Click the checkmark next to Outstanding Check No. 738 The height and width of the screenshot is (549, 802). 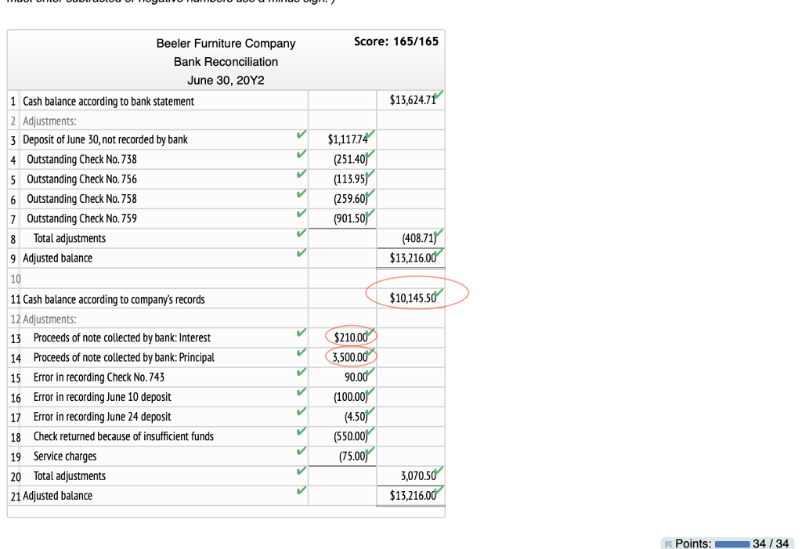pos(302,154)
